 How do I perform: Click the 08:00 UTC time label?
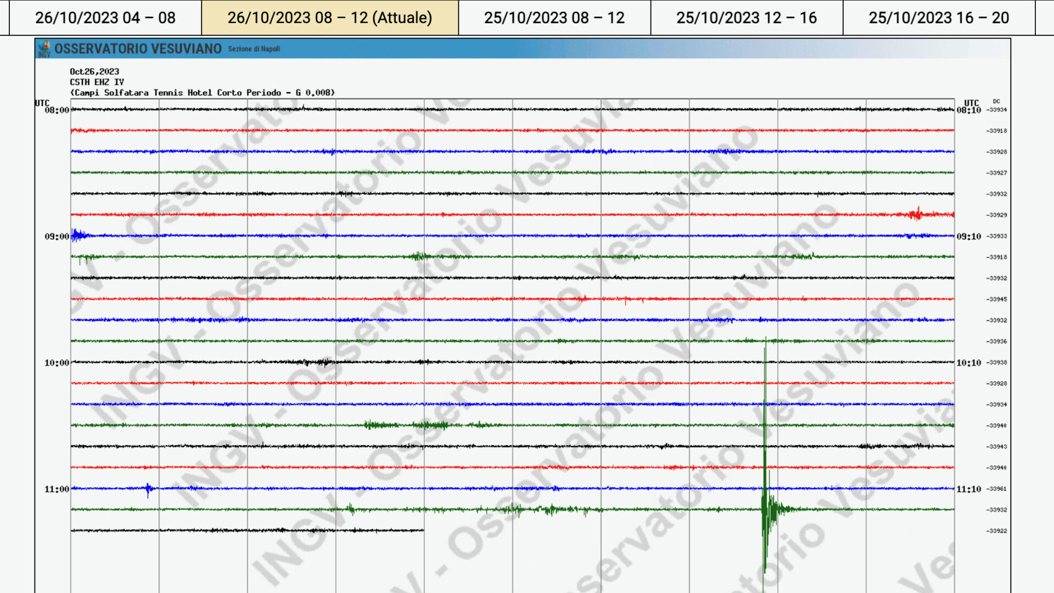point(57,110)
